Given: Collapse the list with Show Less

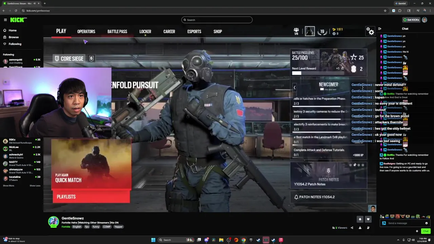Looking at the screenshot, I should (x=35, y=186).
